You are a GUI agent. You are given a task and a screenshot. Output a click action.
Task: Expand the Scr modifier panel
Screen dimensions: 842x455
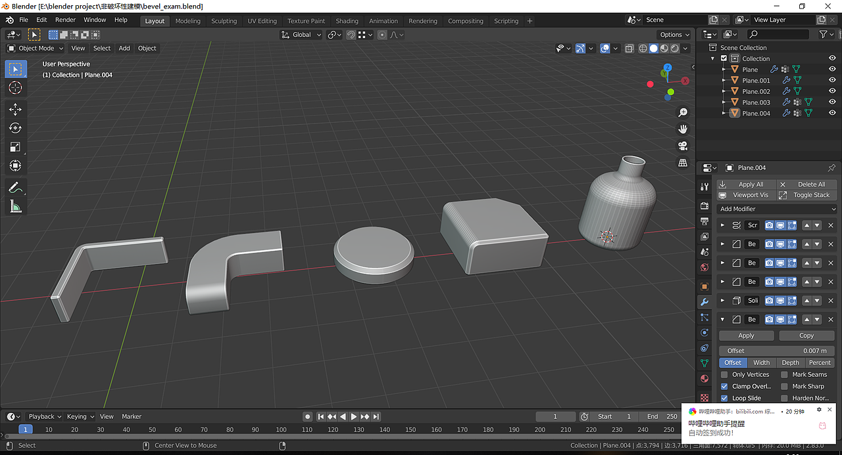(x=722, y=225)
